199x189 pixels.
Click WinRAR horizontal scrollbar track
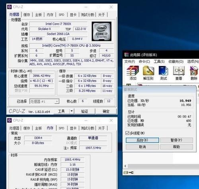pos(163,166)
